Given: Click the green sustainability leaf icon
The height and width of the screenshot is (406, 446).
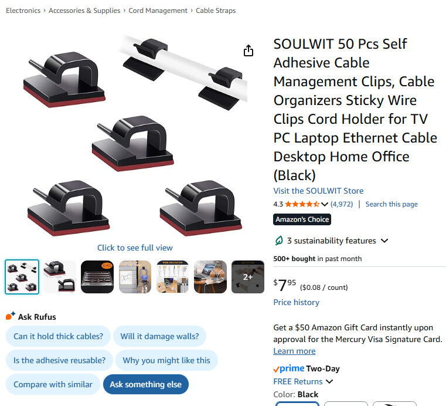Looking at the screenshot, I should coord(279,241).
